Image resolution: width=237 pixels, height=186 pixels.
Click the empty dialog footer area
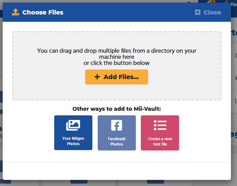click(x=117, y=171)
